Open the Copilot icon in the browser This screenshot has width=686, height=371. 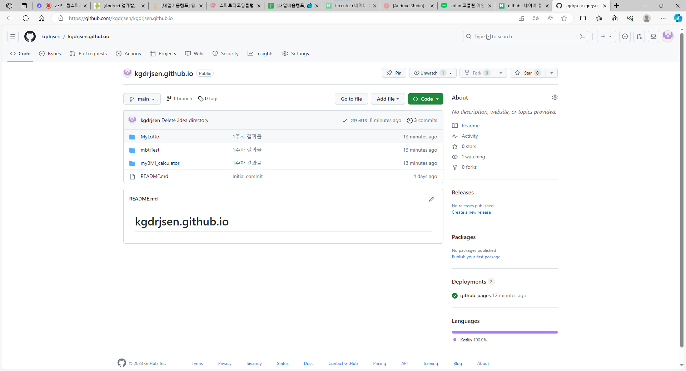tap(678, 18)
